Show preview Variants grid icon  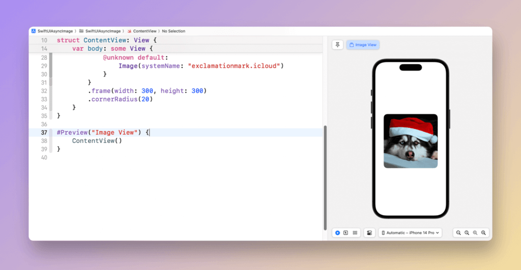click(355, 232)
